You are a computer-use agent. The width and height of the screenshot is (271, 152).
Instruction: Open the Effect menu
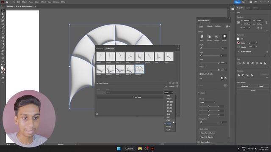pos(43,2)
